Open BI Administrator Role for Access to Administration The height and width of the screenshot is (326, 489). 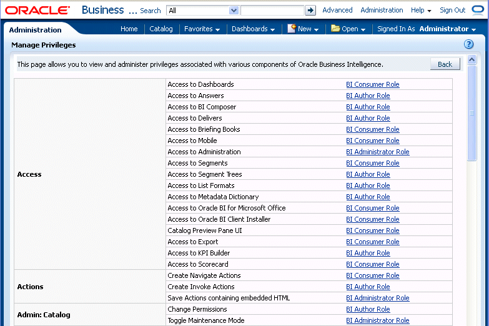pos(378,152)
